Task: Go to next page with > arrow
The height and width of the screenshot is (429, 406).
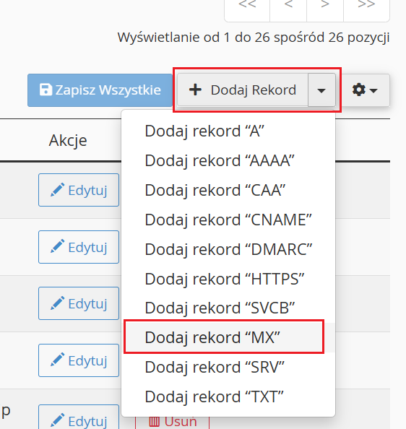Action: [x=325, y=8]
